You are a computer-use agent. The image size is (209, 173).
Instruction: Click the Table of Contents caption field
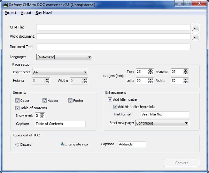point(60,124)
